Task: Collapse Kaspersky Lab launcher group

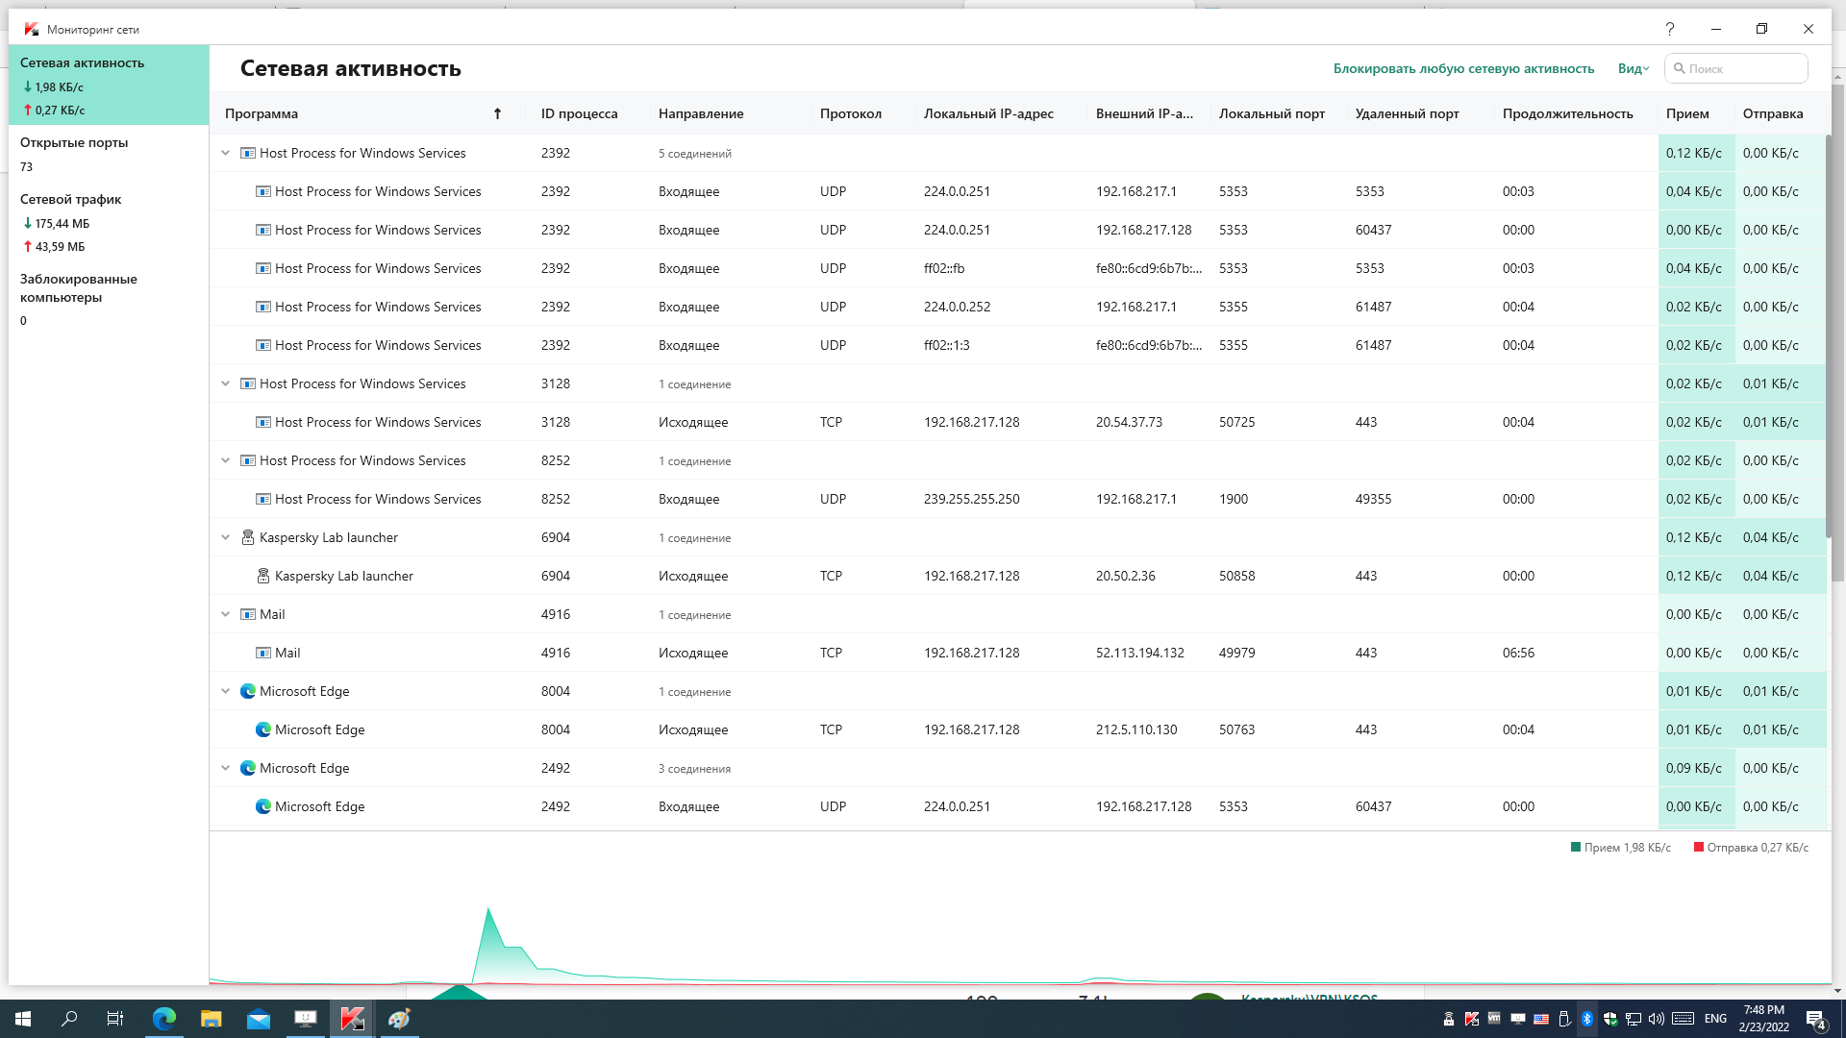Action: tap(226, 537)
